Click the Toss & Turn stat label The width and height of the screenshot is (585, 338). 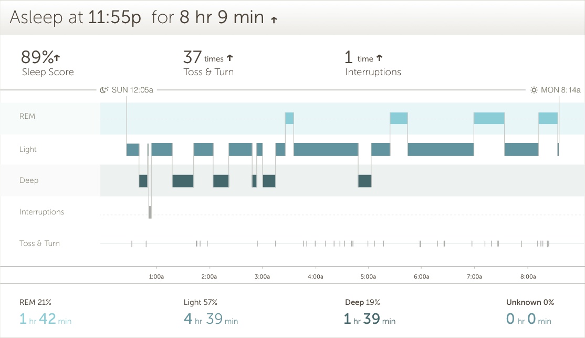[208, 72]
